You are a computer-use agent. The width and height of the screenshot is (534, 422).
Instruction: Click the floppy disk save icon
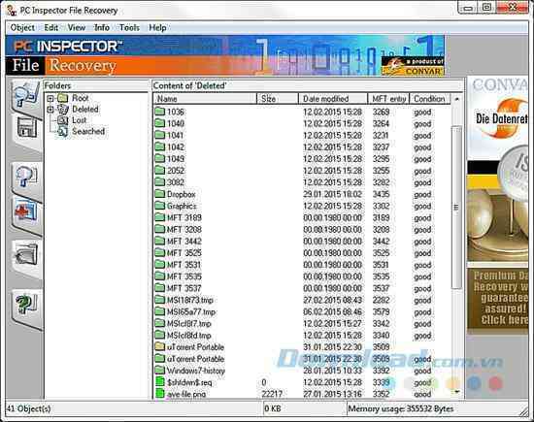(x=26, y=128)
